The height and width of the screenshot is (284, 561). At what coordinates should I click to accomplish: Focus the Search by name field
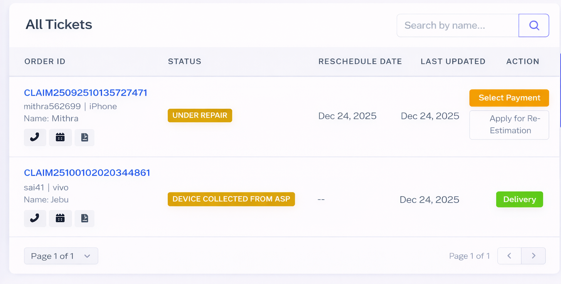(458, 25)
